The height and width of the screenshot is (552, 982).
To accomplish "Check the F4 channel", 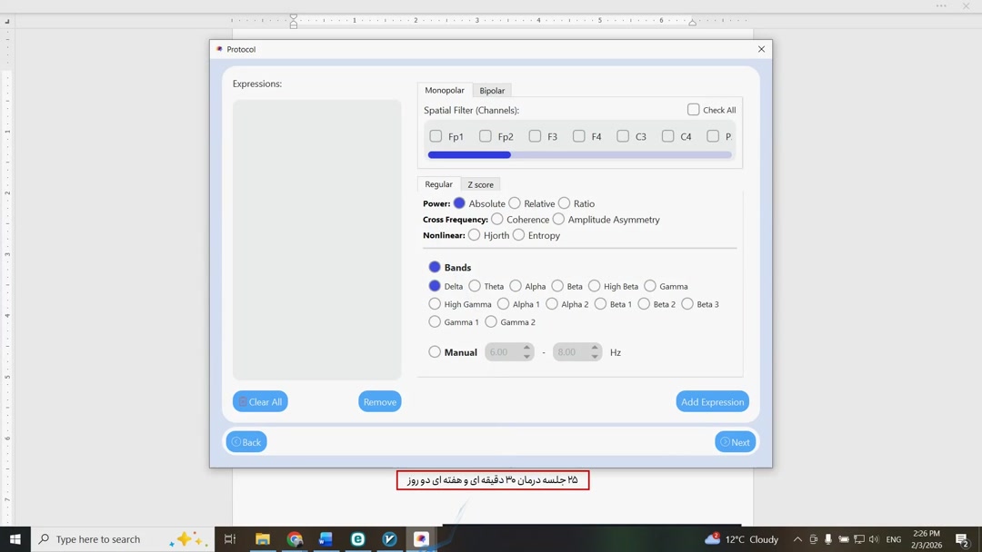I will [x=578, y=135].
